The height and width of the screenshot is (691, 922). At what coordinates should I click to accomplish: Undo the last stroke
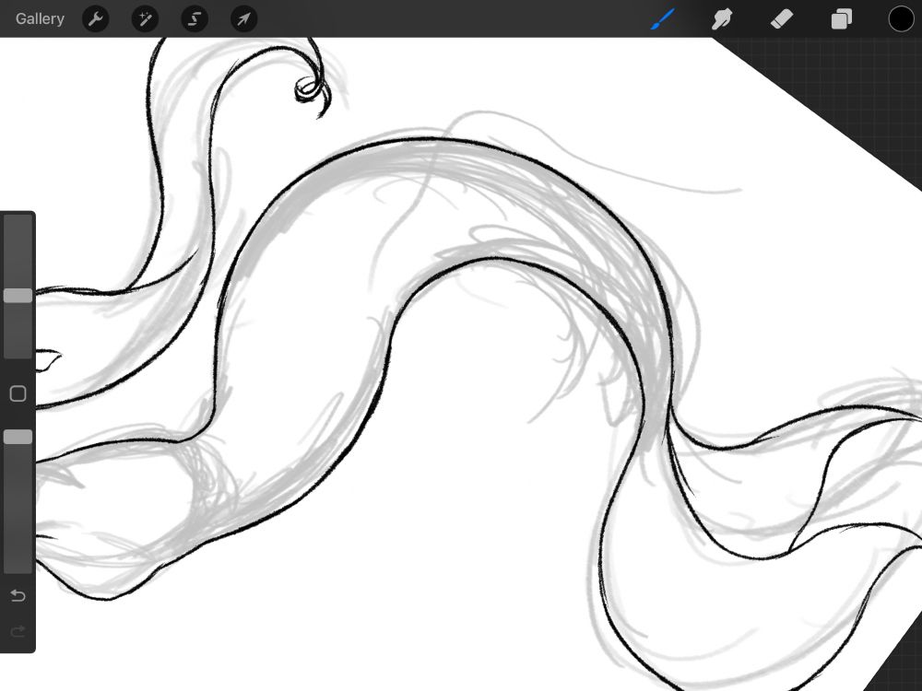click(x=18, y=596)
